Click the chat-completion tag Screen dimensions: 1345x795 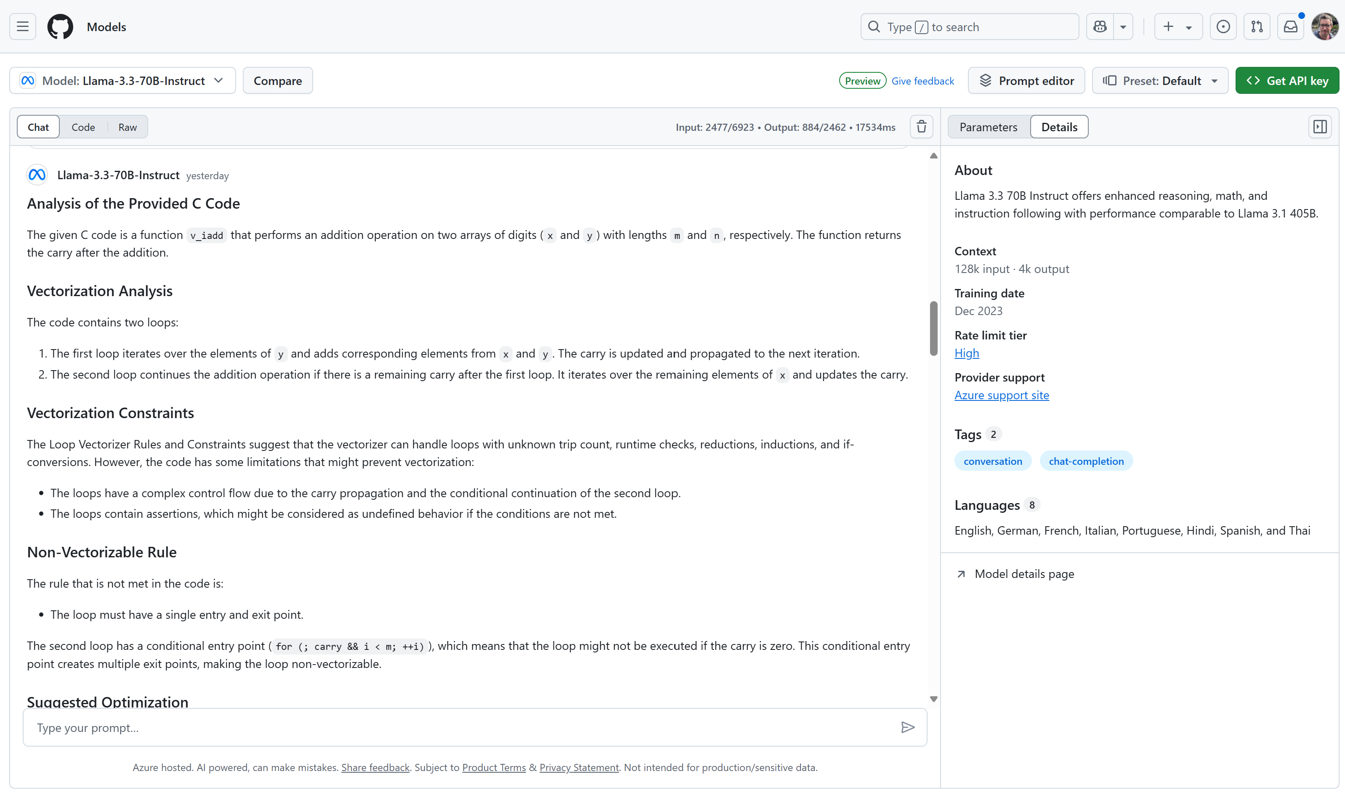(1086, 461)
